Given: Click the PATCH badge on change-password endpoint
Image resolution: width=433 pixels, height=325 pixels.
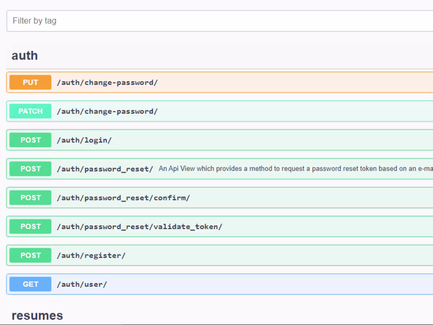Looking at the screenshot, I should click(30, 111).
